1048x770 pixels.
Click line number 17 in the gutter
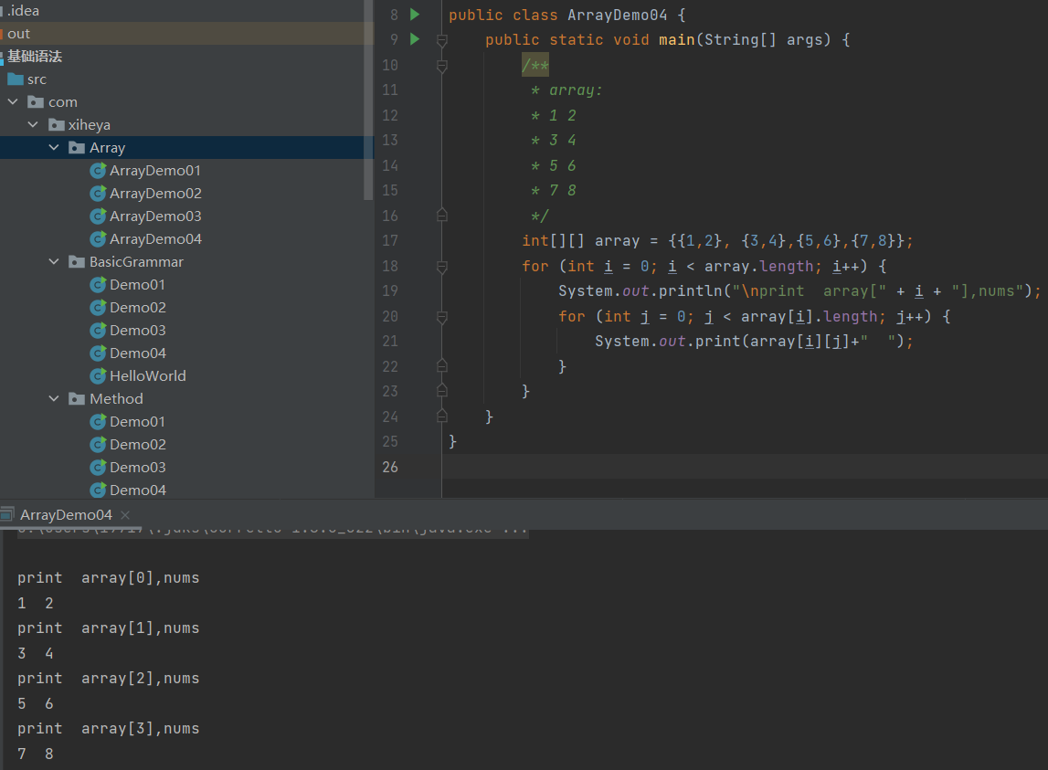pyautogui.click(x=389, y=240)
